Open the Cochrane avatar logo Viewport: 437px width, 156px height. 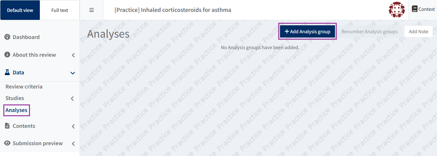point(396,10)
